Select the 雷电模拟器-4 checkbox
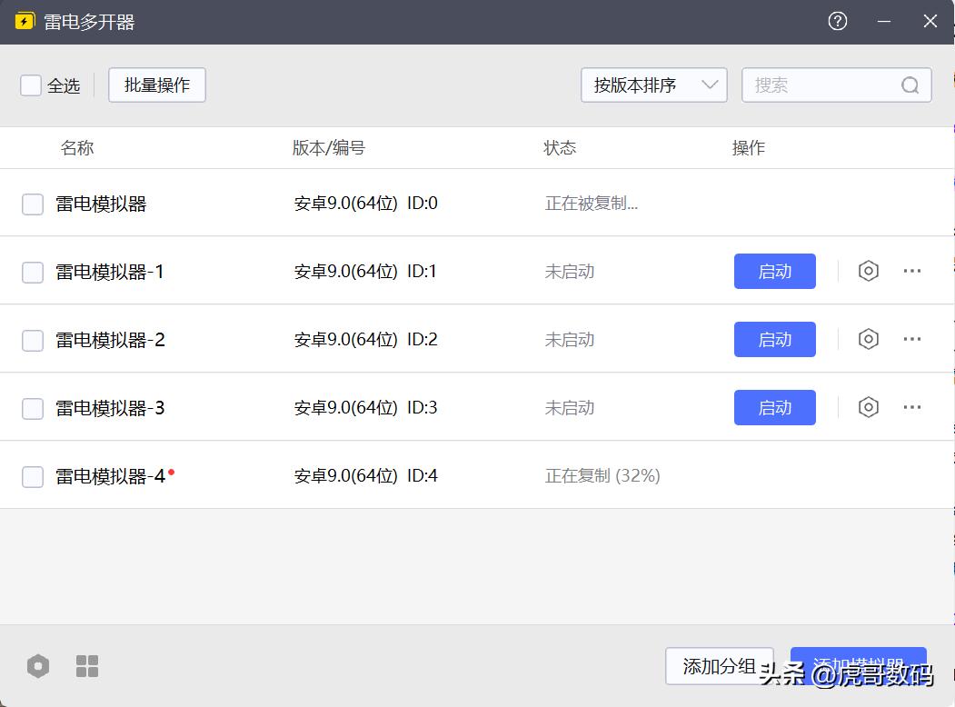The image size is (955, 707). pyautogui.click(x=33, y=476)
